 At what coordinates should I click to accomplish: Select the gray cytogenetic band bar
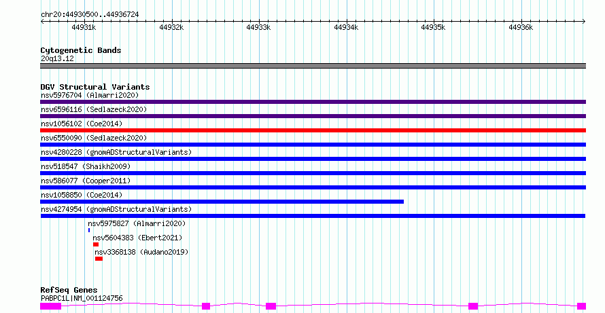pyautogui.click(x=313, y=66)
